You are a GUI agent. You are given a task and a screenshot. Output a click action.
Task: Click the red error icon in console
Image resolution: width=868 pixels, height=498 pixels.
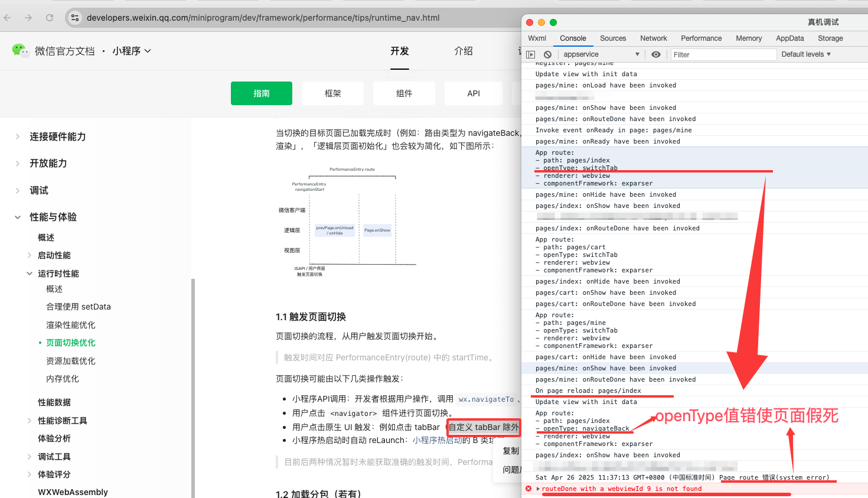pyautogui.click(x=528, y=489)
